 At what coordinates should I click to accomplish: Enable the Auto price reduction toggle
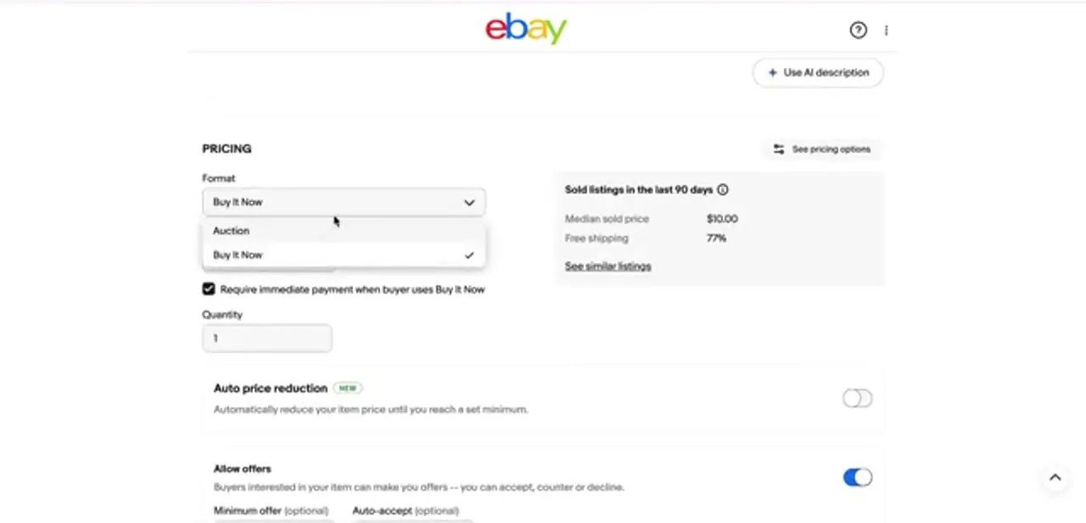pos(857,398)
